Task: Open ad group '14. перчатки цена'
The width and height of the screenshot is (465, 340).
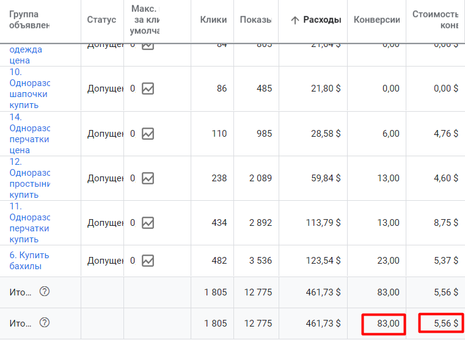Action: pos(29,134)
